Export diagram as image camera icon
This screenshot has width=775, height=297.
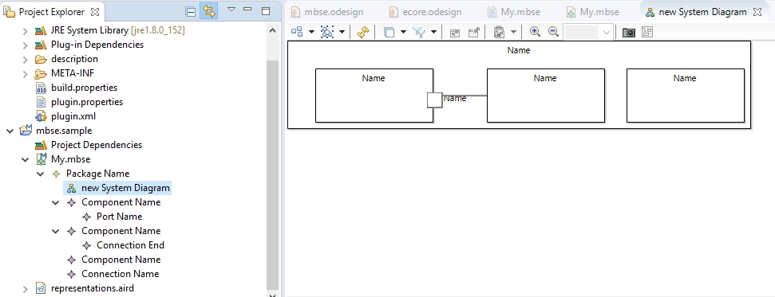click(x=629, y=33)
